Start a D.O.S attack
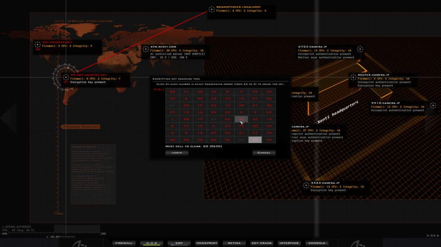This screenshot has width=441, height=247. [x=152, y=243]
